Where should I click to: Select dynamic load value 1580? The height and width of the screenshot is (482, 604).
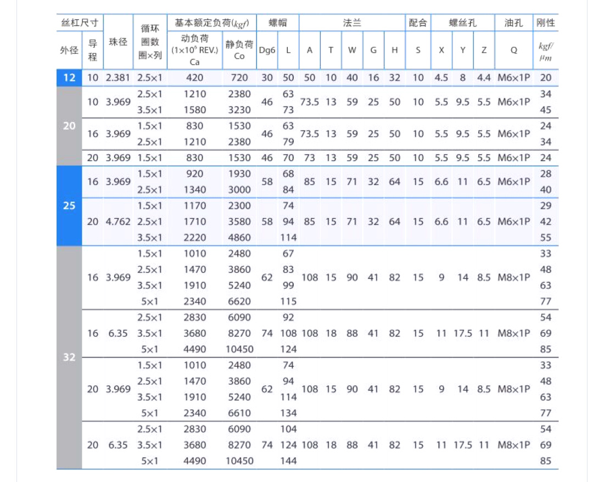tap(195, 110)
